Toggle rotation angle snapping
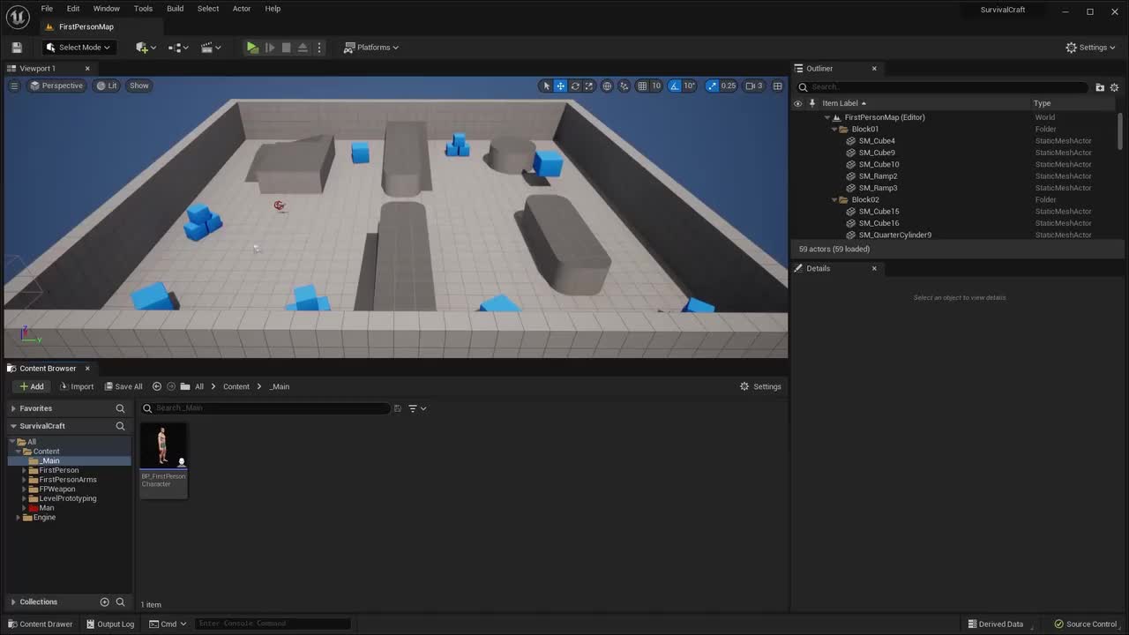This screenshot has height=635, width=1129. point(675,86)
